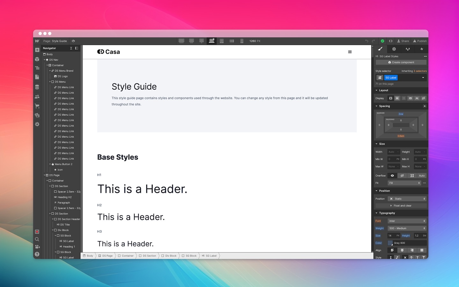The height and width of the screenshot is (287, 459).
Task: Open the Users panel icon
Action: [37, 96]
